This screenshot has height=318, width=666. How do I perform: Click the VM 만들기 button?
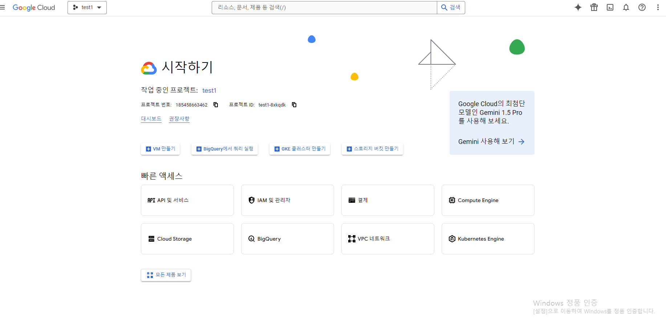[x=160, y=149]
